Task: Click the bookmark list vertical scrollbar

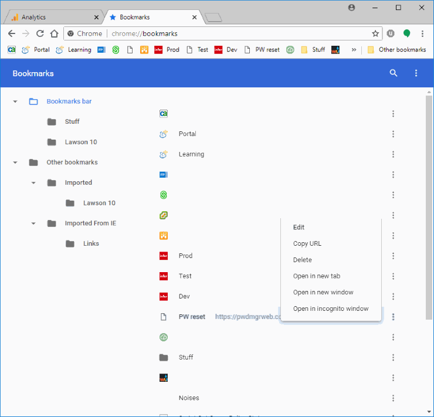Action: click(x=429, y=208)
